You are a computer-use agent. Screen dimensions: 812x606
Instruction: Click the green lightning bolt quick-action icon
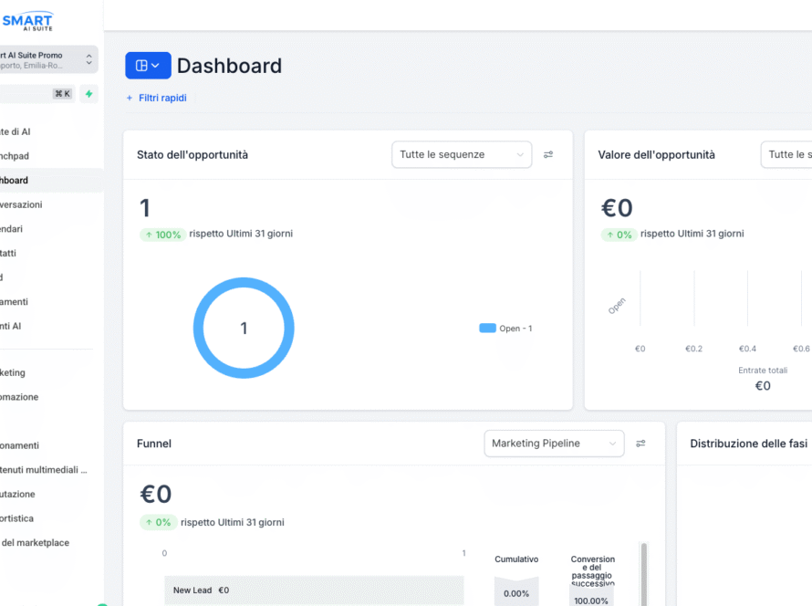(88, 93)
